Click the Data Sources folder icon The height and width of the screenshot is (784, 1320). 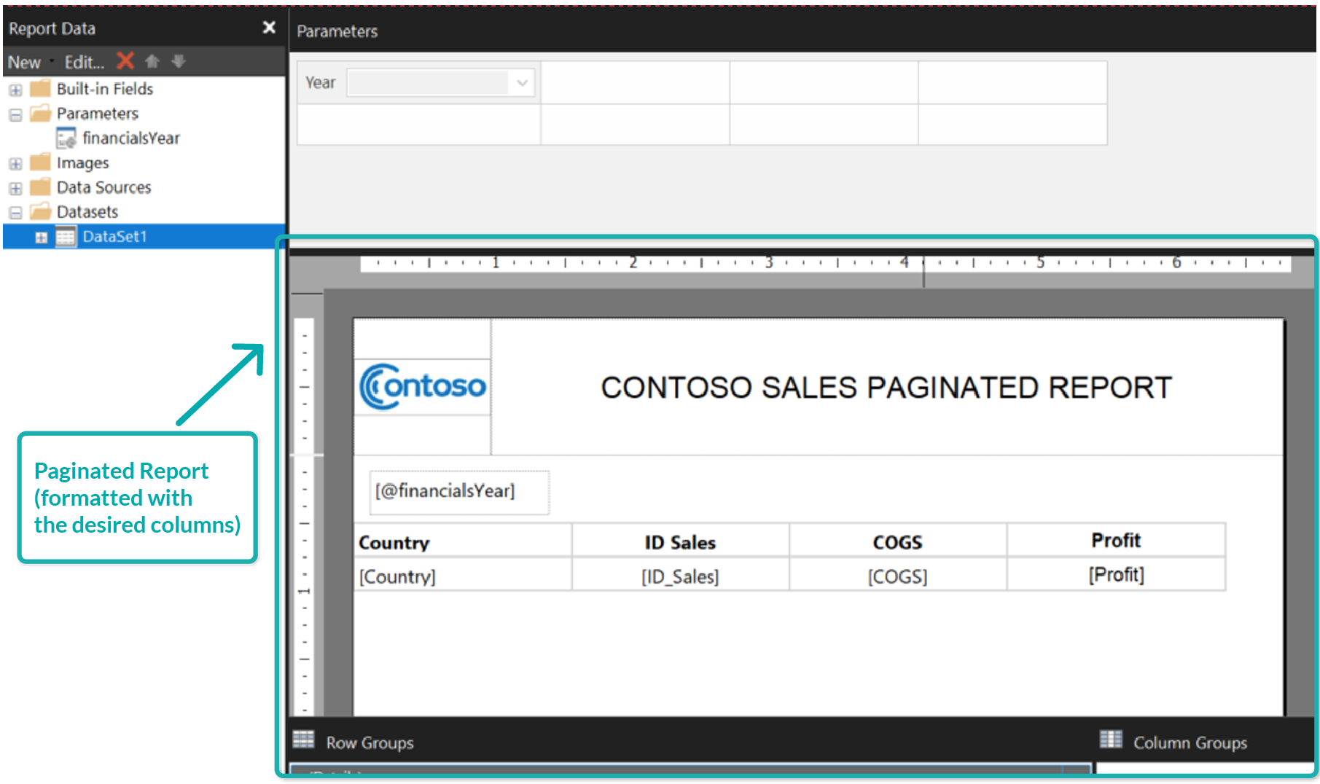click(40, 187)
